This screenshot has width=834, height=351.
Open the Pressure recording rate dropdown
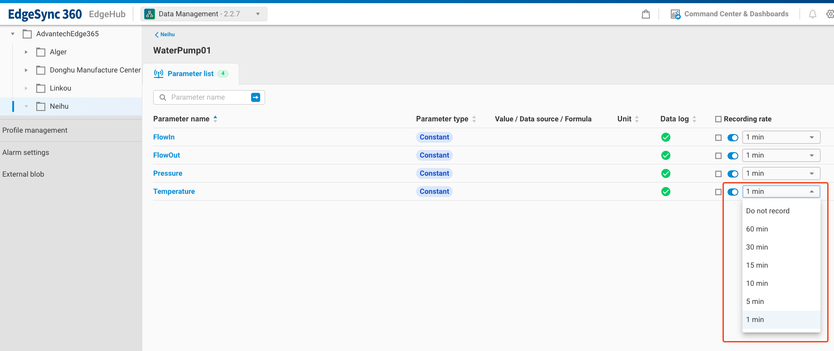(x=781, y=173)
